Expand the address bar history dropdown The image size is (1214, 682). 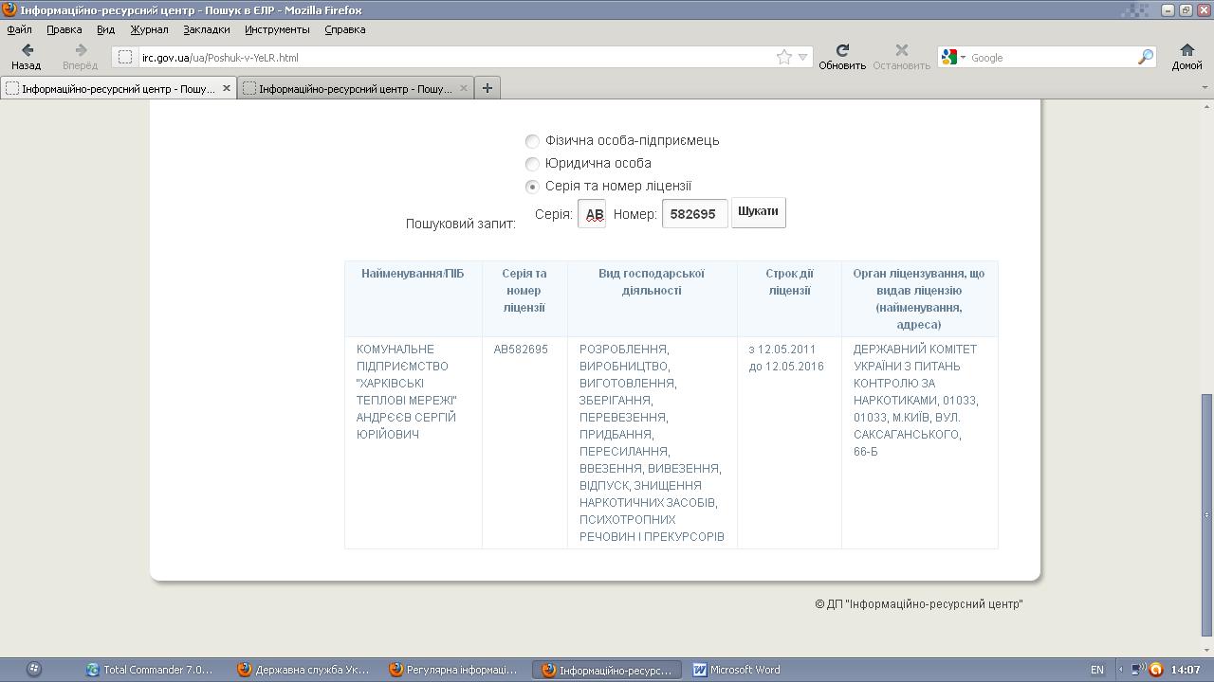(x=802, y=58)
